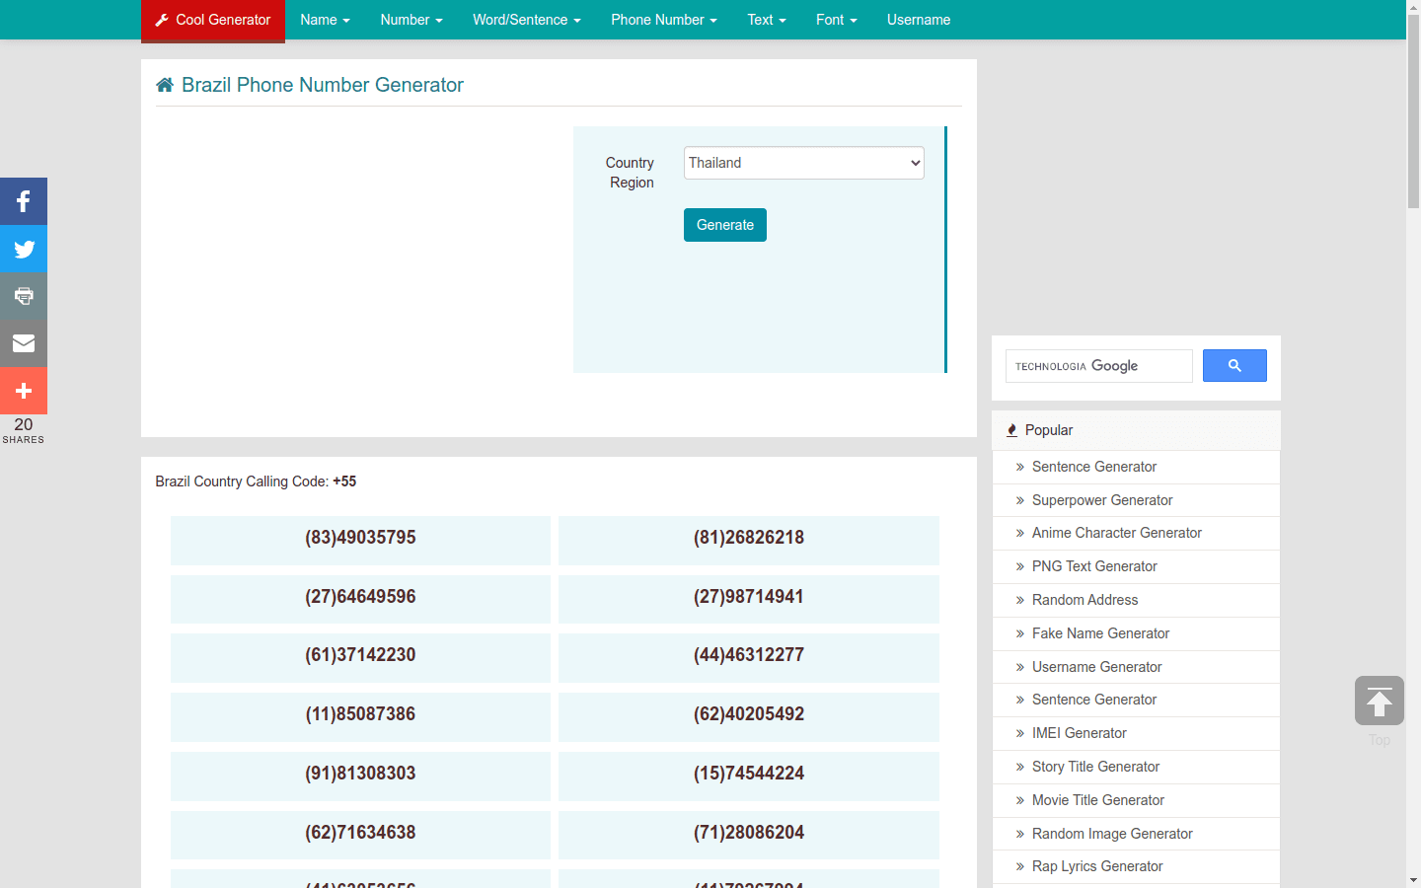The width and height of the screenshot is (1421, 888).
Task: Visit the Random Address generator link
Action: pyautogui.click(x=1084, y=600)
